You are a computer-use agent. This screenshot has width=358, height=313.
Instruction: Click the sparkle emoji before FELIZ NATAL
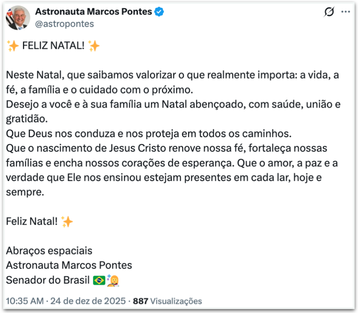(13, 46)
